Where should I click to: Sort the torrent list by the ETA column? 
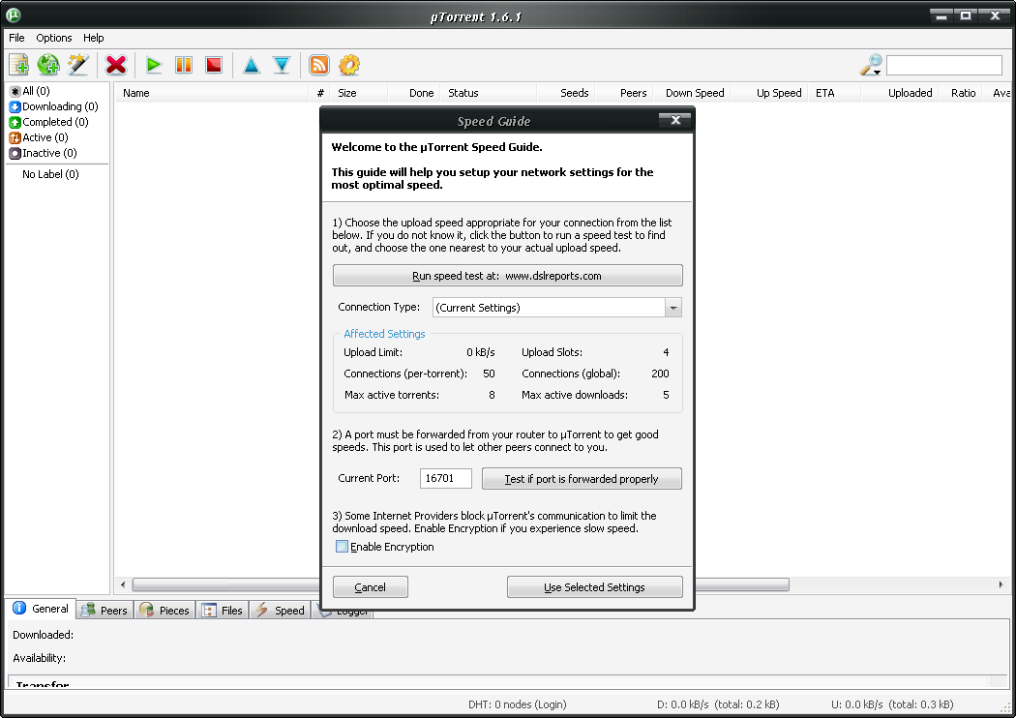[x=835, y=93]
